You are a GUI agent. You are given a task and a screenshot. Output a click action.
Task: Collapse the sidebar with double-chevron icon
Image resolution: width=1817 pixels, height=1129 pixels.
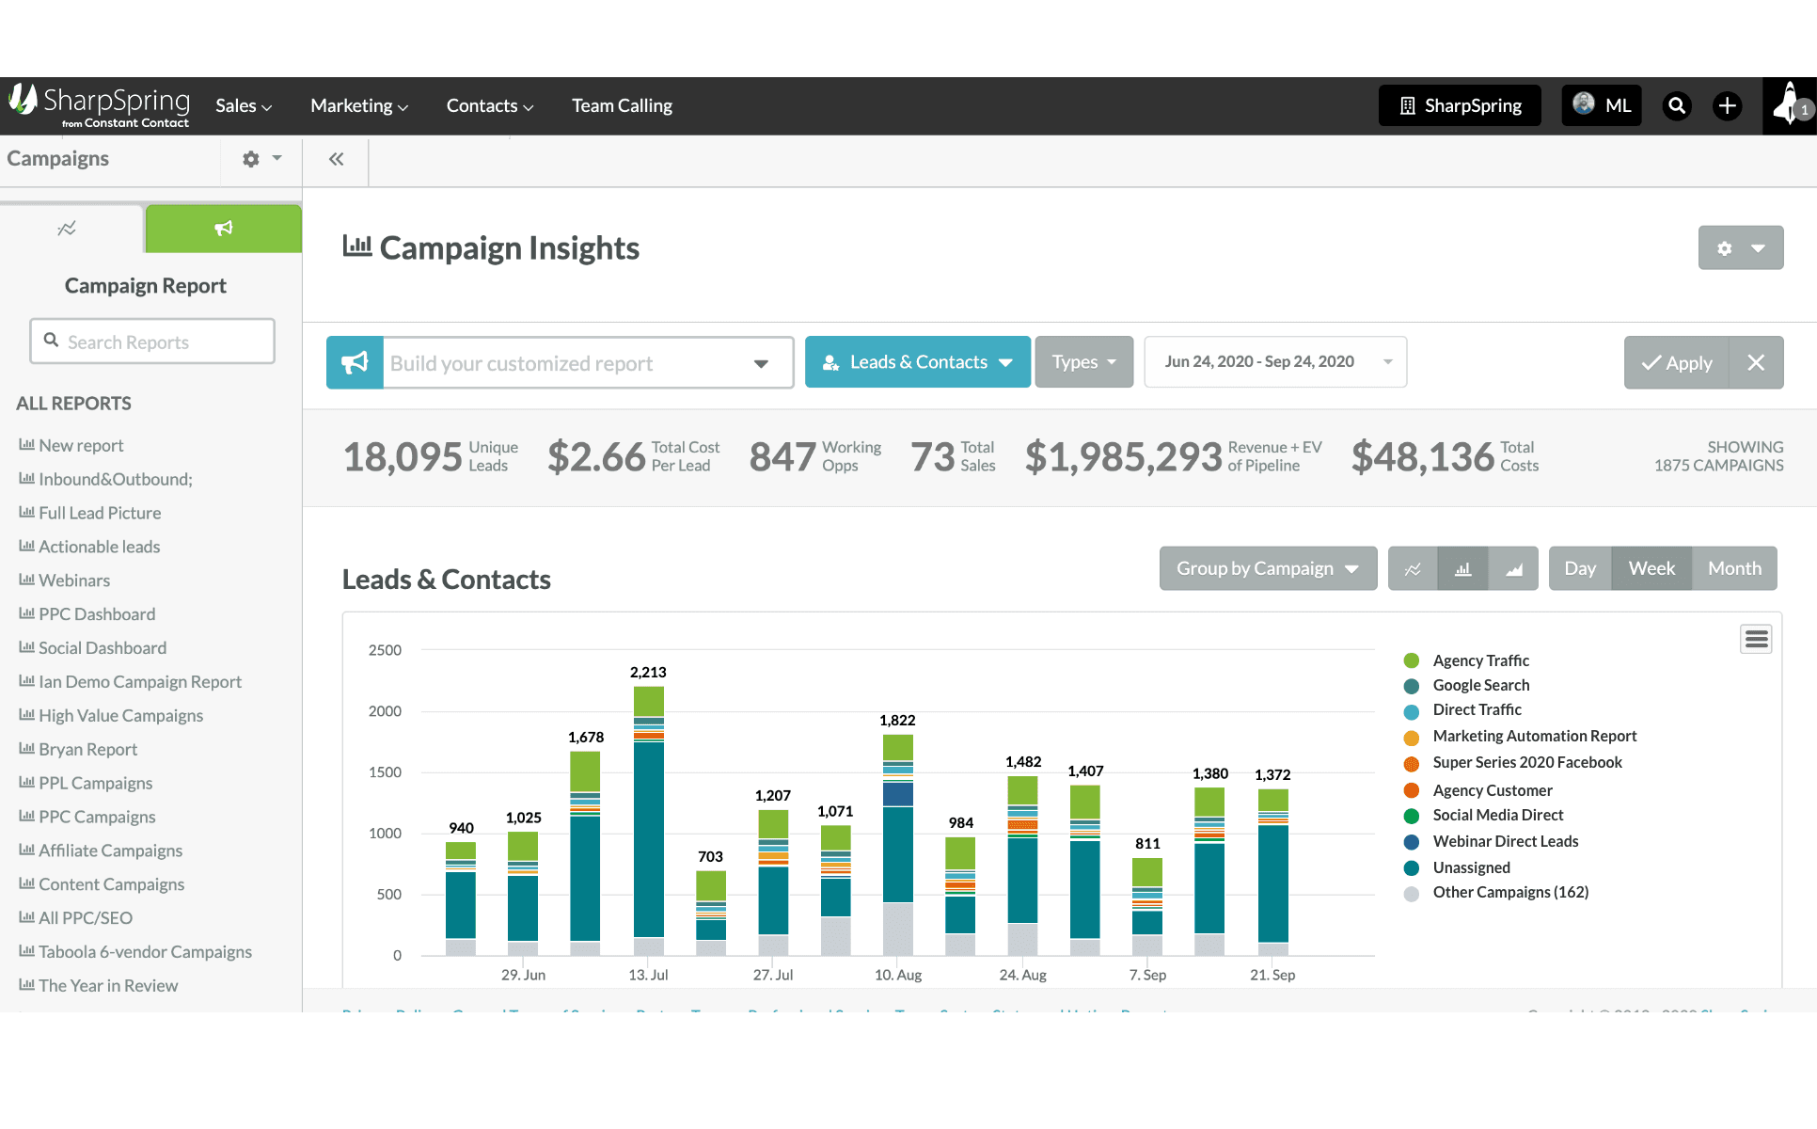(x=335, y=159)
